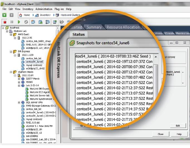Screen dimensions: 190x148
Task: Click the Close button in snapshots dialog
Action: point(161,134)
